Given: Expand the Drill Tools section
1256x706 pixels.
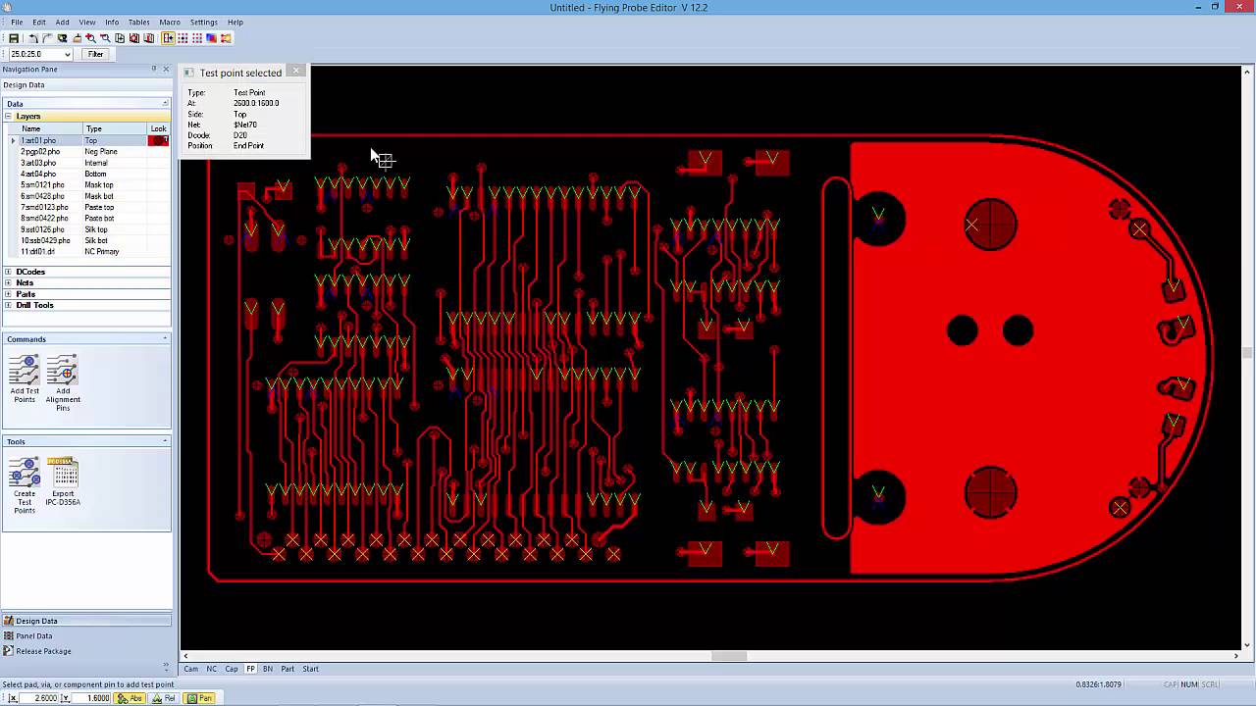Looking at the screenshot, I should point(8,305).
